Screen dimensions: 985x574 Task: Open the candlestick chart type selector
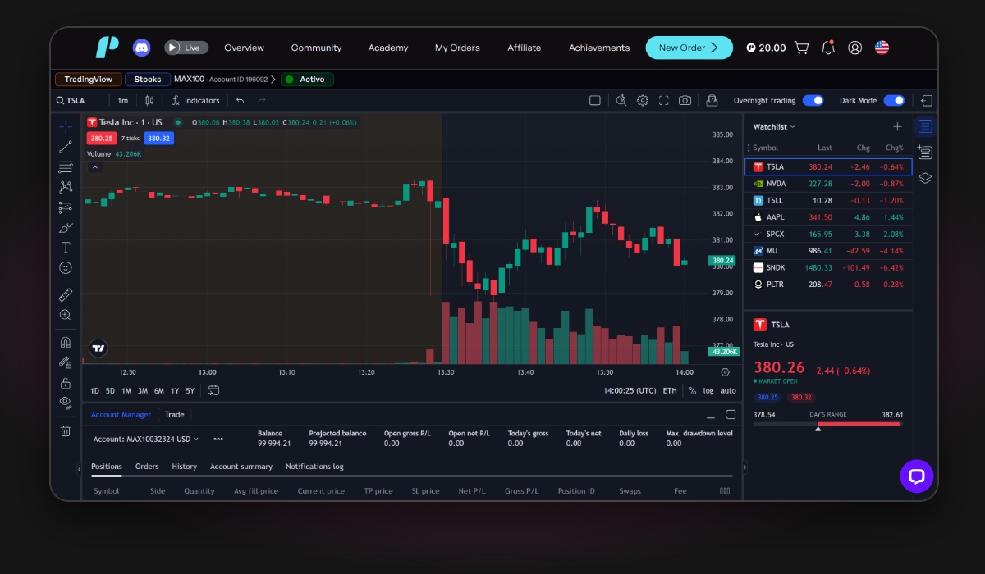click(x=149, y=100)
